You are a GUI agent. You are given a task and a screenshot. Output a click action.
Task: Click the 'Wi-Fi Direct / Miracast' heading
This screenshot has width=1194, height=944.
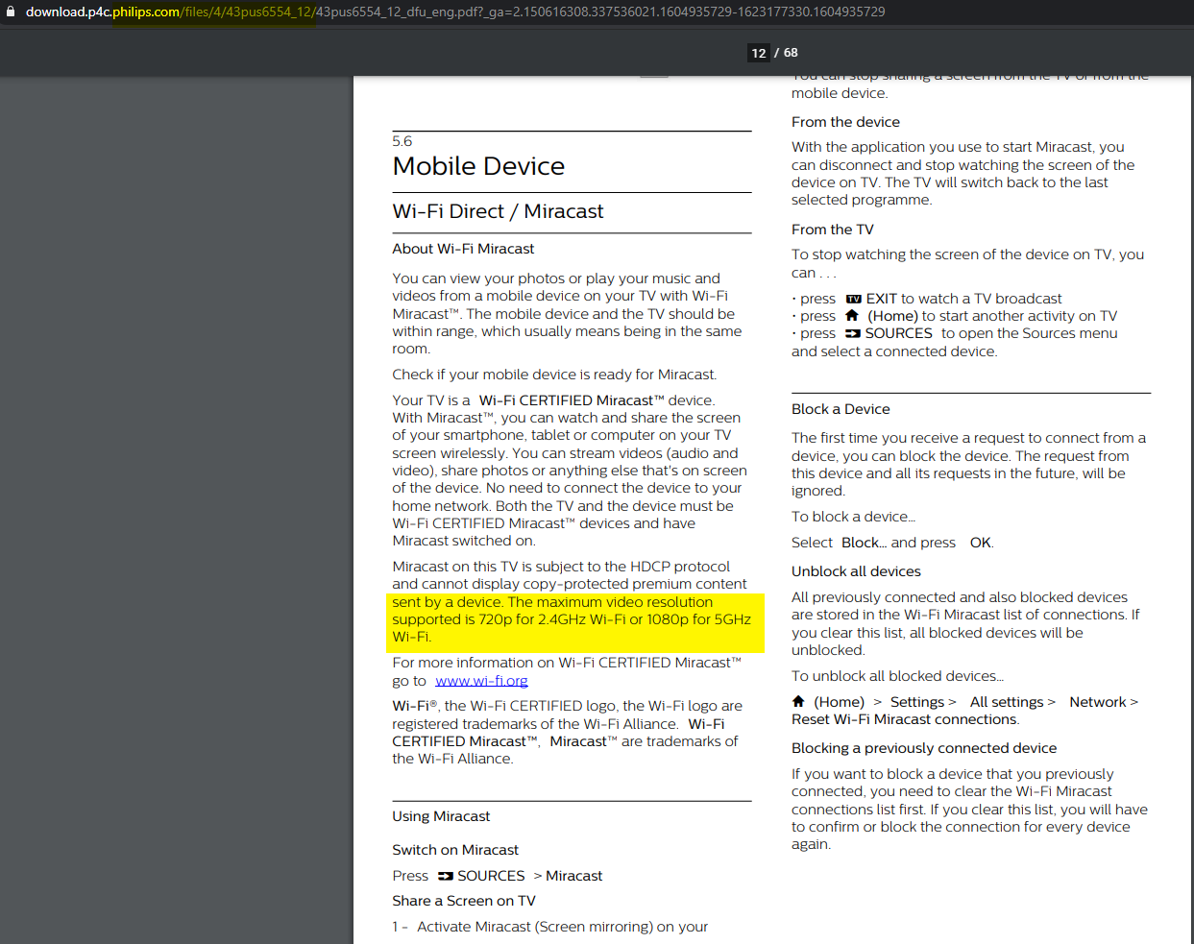click(498, 211)
